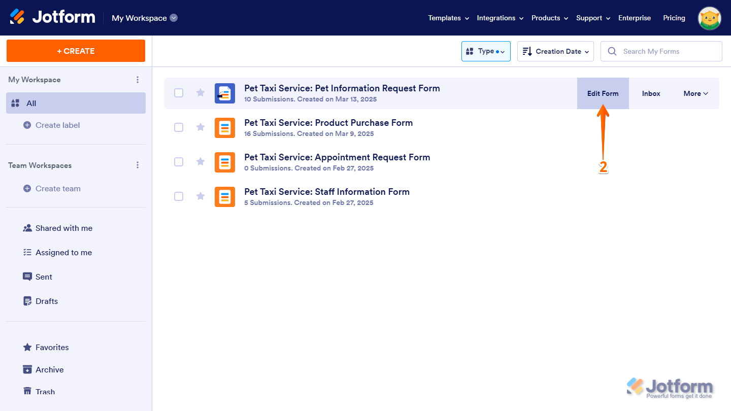Viewport: 731px width, 411px height.
Task: Open the Drafts section
Action: tap(47, 301)
